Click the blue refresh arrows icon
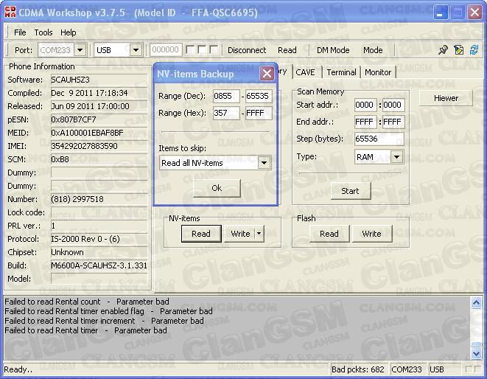Screen dimensions: 487x379 (x=474, y=49)
